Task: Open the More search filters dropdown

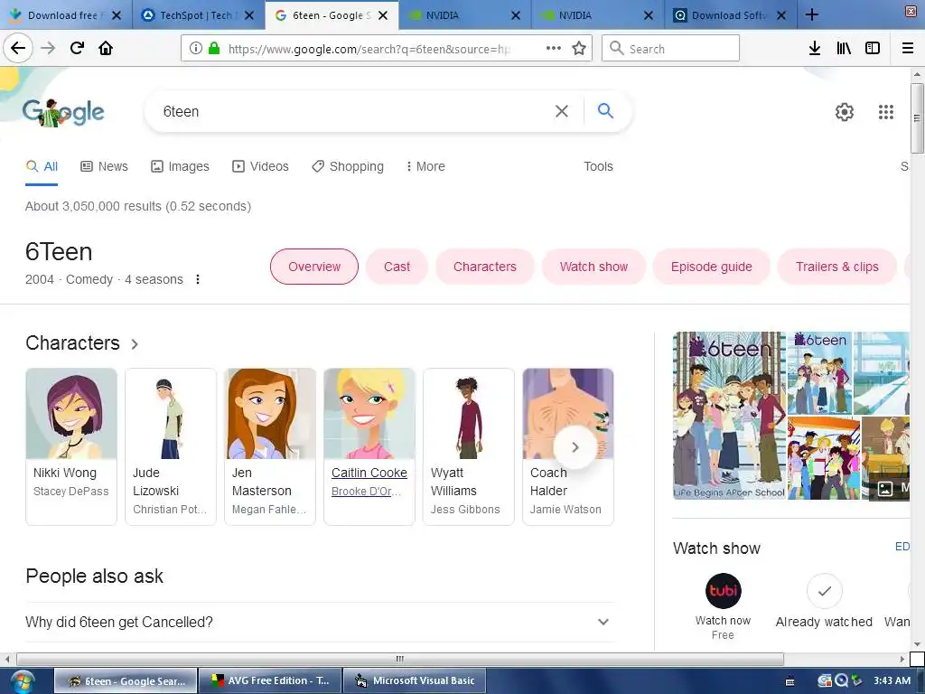Action: point(425,166)
